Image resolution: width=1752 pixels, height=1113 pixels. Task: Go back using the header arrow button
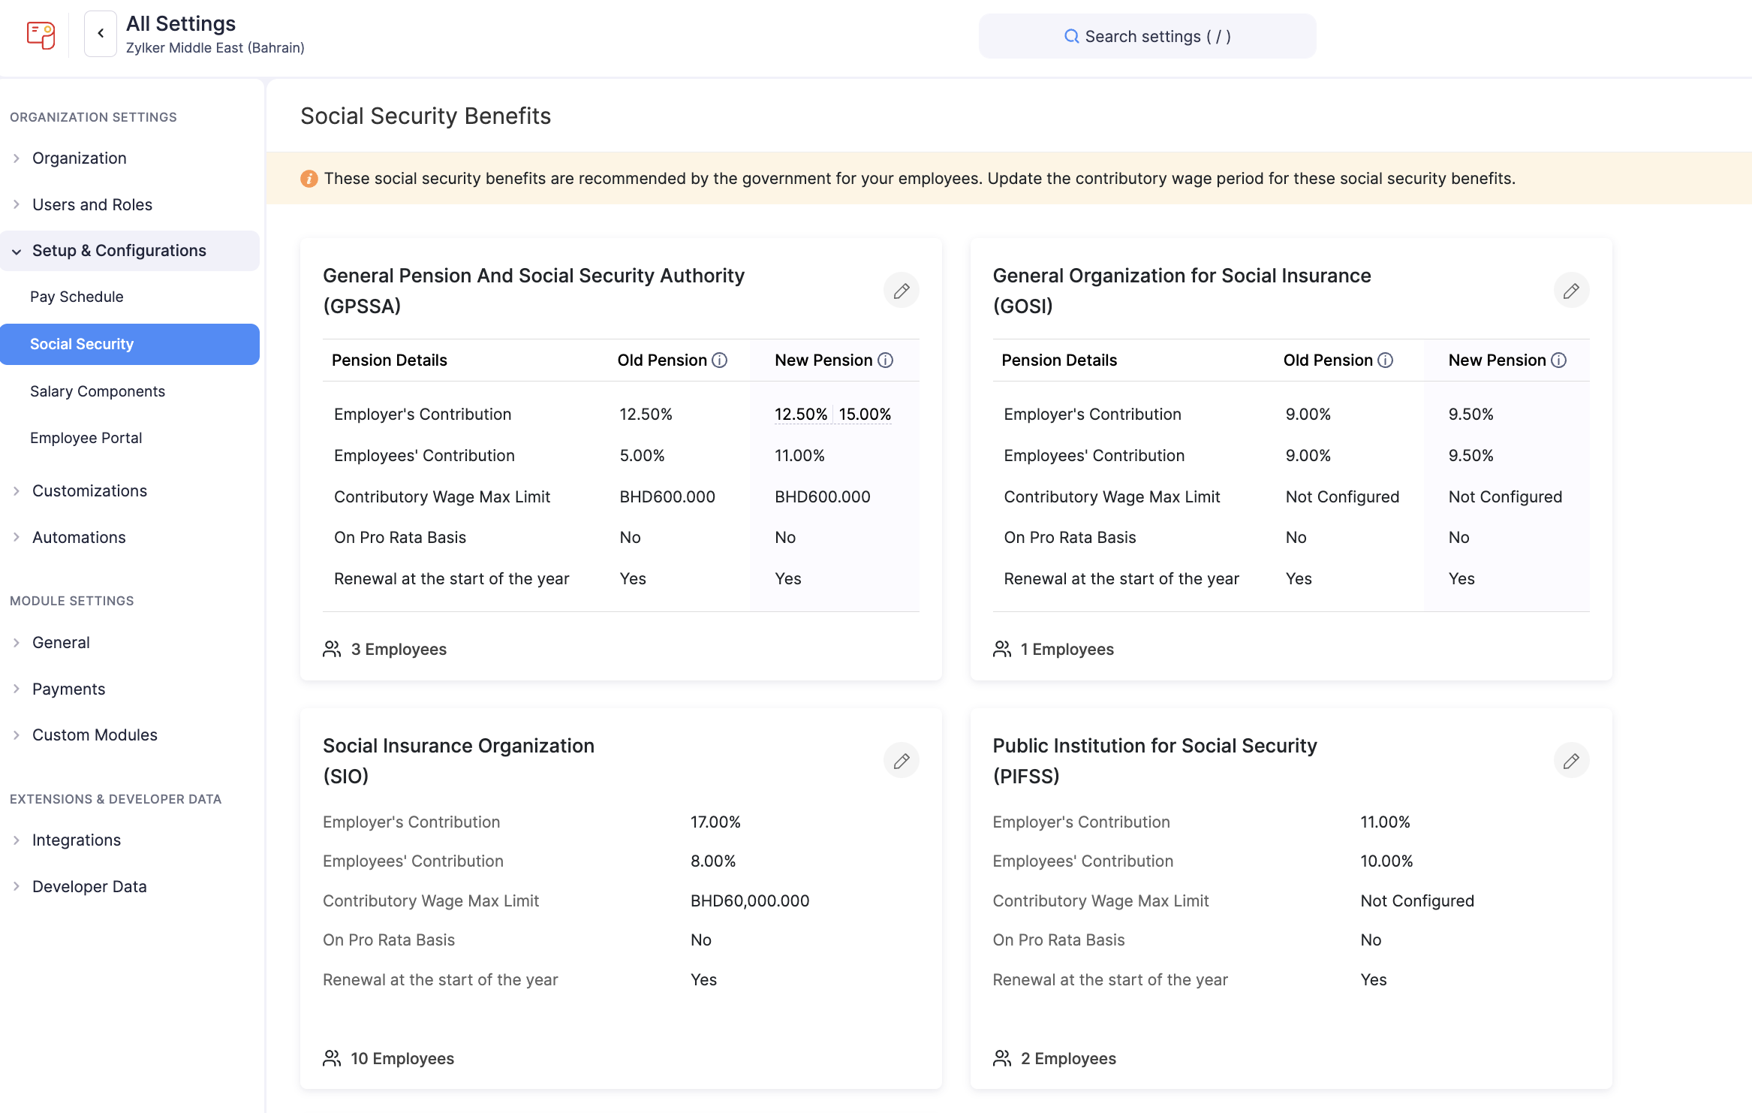[101, 34]
